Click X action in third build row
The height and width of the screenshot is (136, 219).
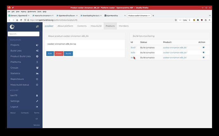tap(203, 58)
